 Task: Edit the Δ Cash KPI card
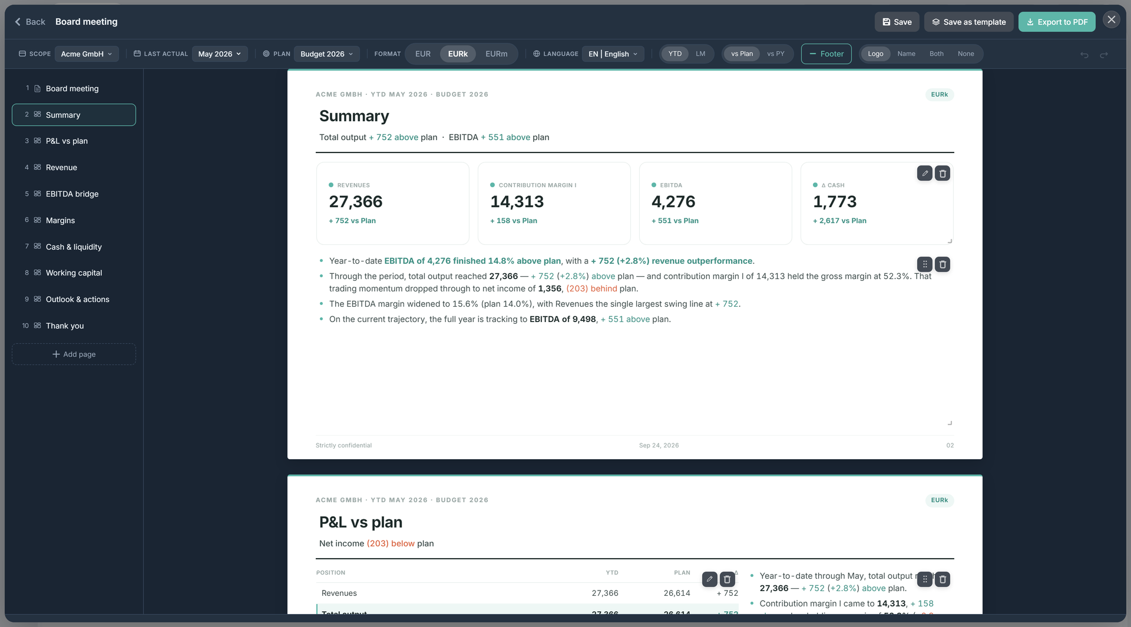point(925,173)
